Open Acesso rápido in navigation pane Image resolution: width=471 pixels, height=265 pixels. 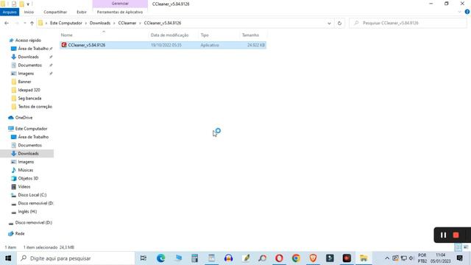click(28, 40)
